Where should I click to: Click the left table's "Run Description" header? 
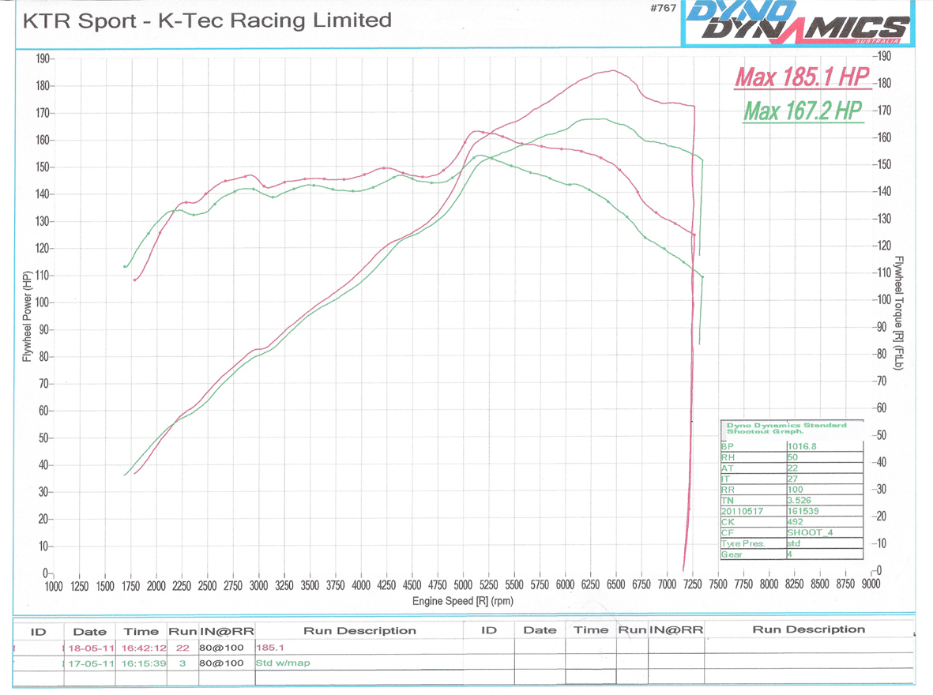[x=360, y=631]
